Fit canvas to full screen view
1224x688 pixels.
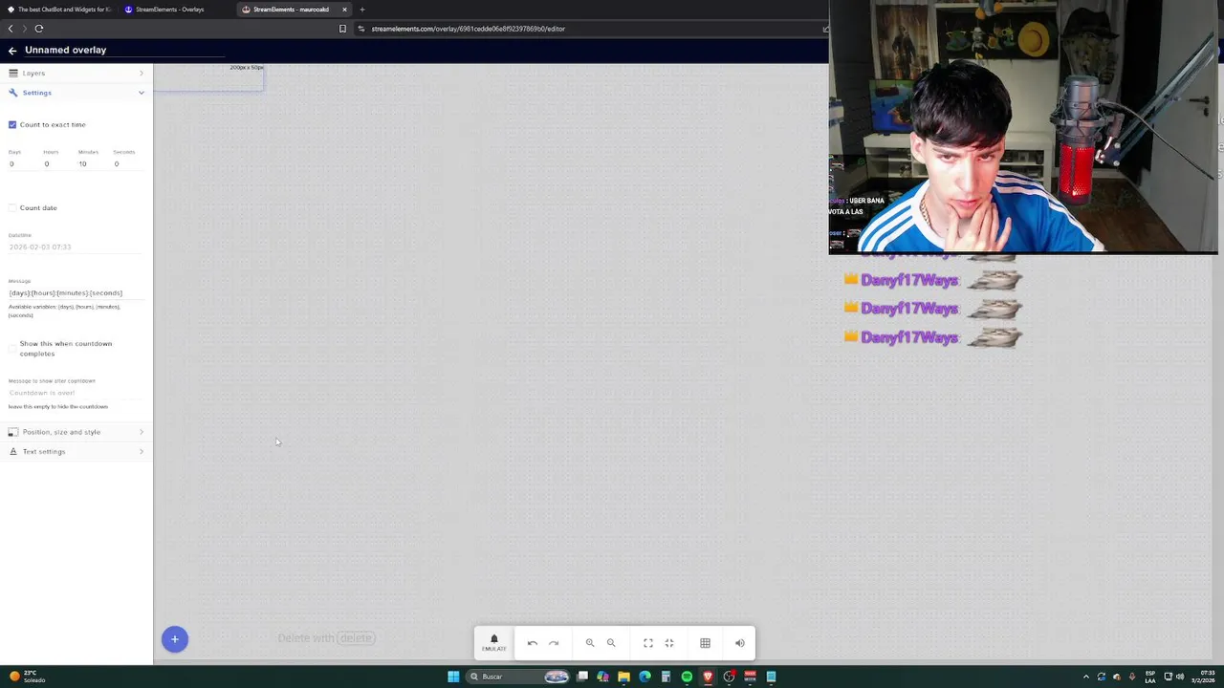tap(648, 643)
